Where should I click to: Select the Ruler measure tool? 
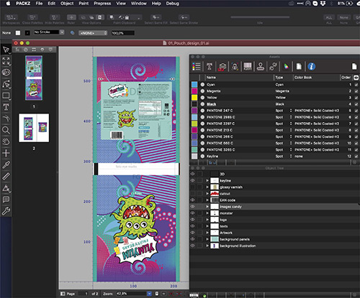[6, 177]
